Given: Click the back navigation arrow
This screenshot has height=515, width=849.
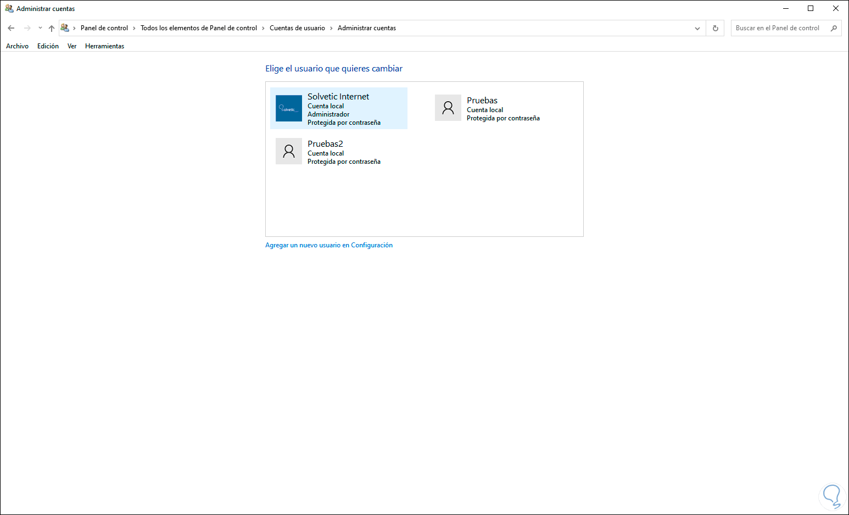Looking at the screenshot, I should (x=11, y=27).
